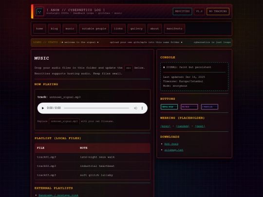The image size is (263, 197).
Task: Click the EXTERNAL PLAYLISTS heading
Action: coord(54,188)
